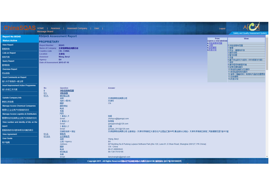Open Manage Access Chemical Companies
The height and width of the screenshot is (191, 270).
[x=19, y=106]
